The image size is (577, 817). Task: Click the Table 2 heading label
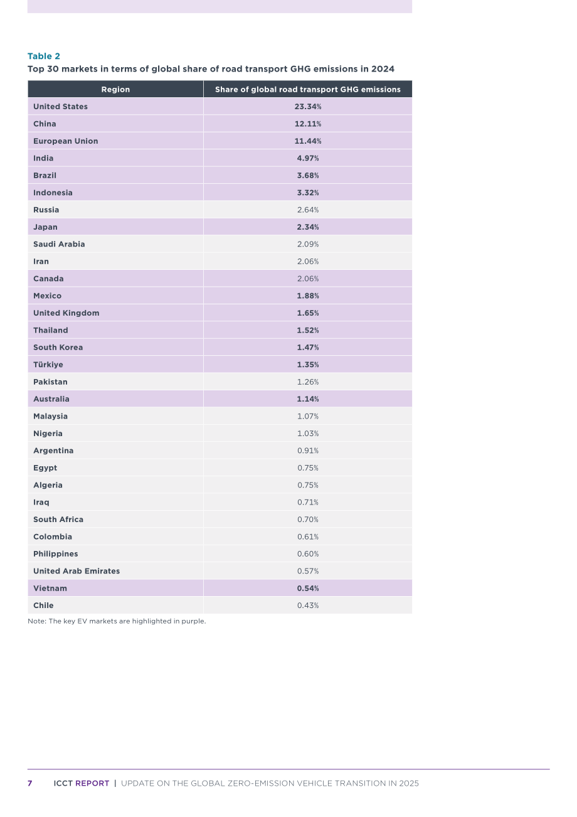coord(44,56)
